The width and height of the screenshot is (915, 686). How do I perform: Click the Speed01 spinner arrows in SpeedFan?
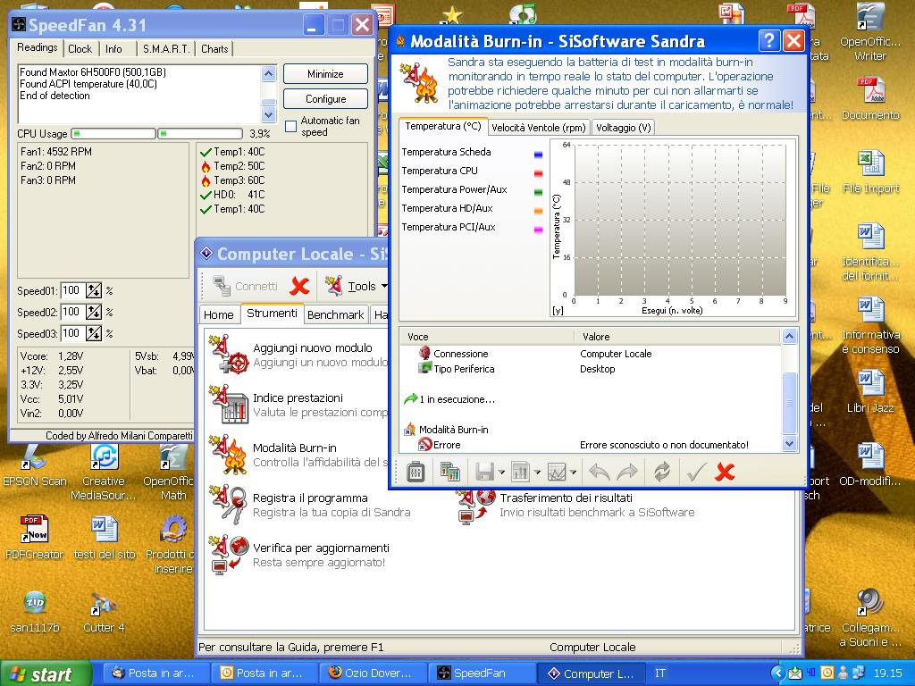tap(94, 290)
